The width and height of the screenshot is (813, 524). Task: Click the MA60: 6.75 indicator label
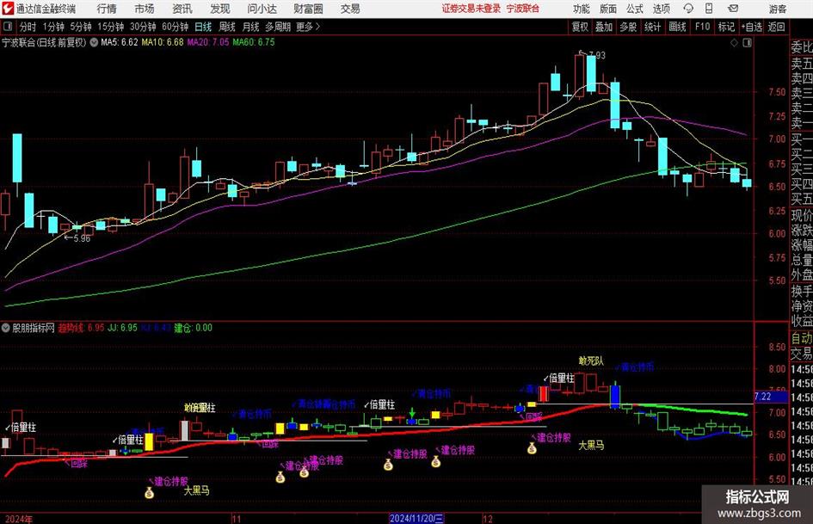(254, 42)
